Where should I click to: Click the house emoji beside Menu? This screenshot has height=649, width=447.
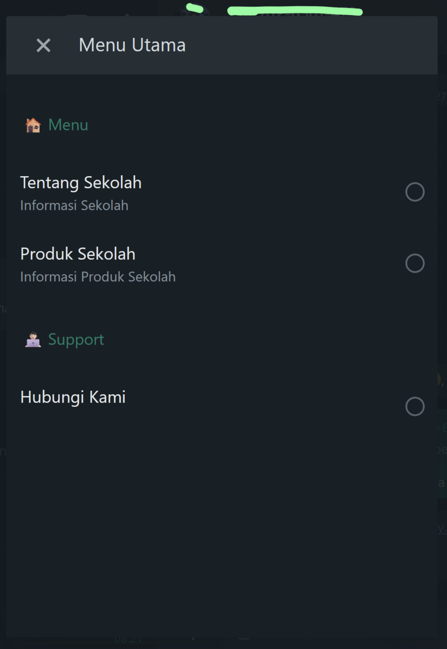(33, 125)
